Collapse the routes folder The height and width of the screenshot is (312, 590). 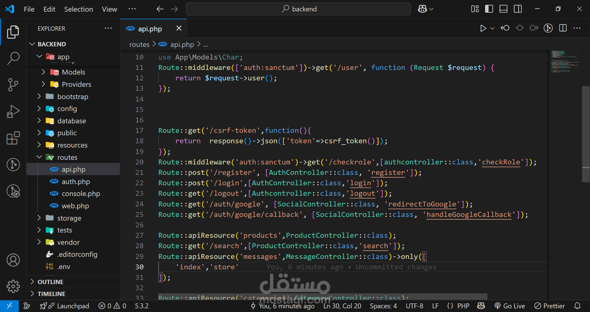click(x=39, y=157)
